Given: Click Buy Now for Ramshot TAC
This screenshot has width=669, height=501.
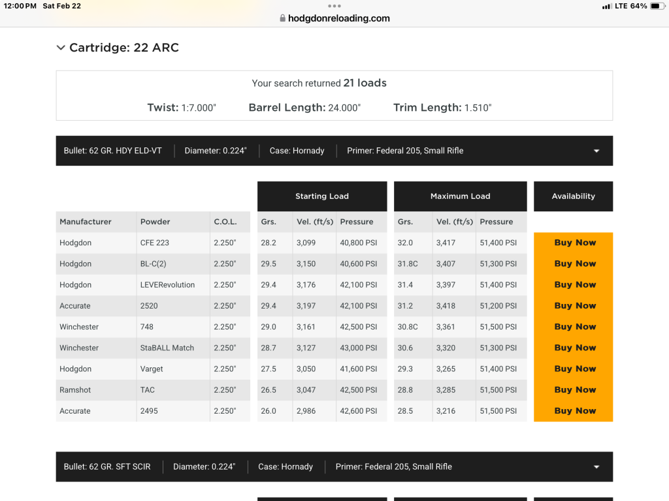Looking at the screenshot, I should [x=574, y=389].
